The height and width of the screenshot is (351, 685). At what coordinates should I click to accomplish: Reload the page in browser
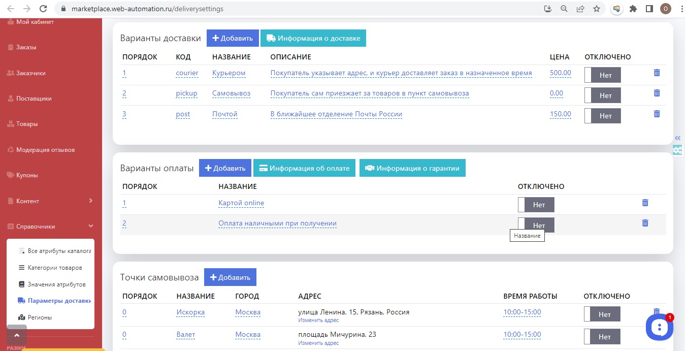[x=43, y=9]
